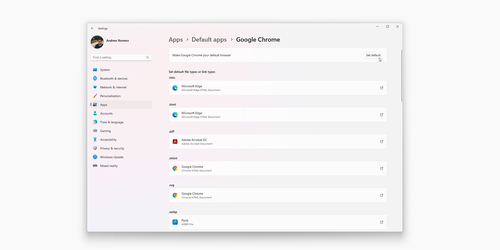
Task: Open Accessibility settings
Action: tap(108, 140)
